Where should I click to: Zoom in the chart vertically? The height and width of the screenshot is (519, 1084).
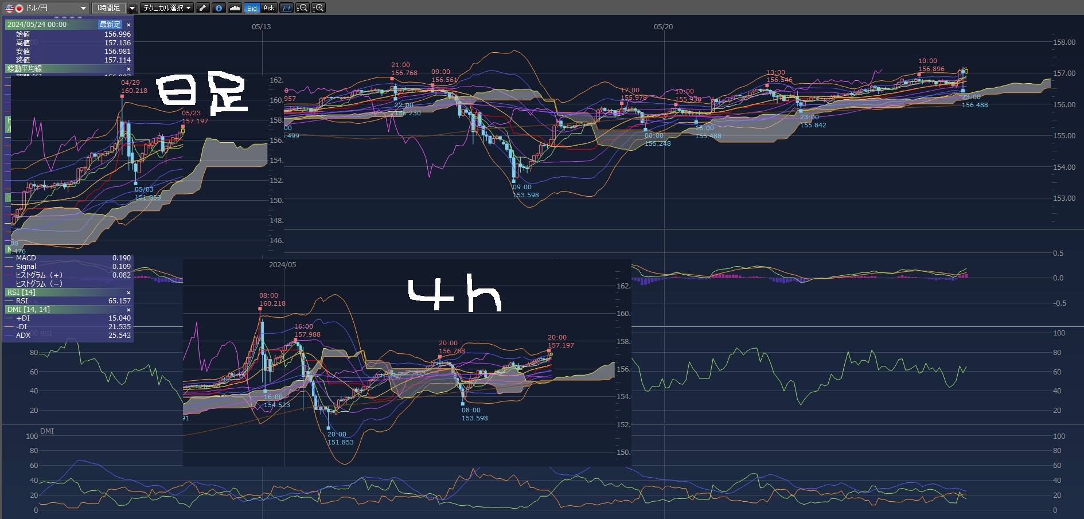coord(319,8)
